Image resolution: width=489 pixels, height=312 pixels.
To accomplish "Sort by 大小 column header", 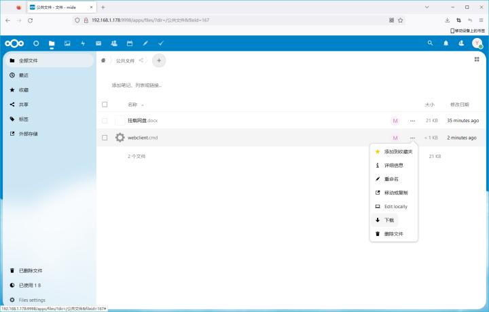I will click(x=429, y=104).
